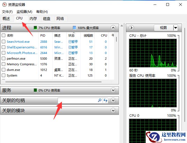The height and width of the screenshot is (143, 187).
Task: Click the 进程 section header title
Action: (x=7, y=28)
